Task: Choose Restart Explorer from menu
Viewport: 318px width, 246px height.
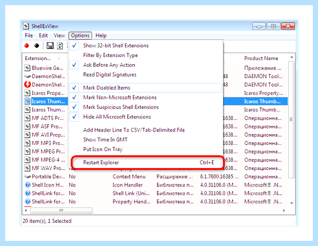Action: [x=146, y=162]
